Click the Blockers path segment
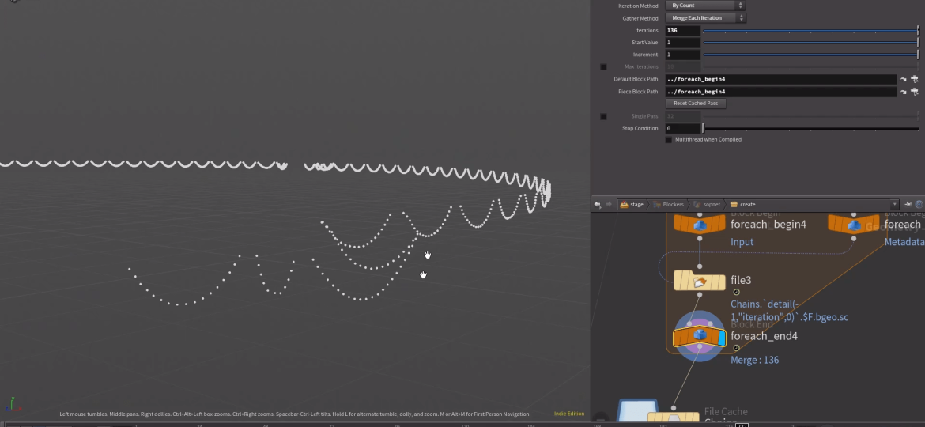 [672, 204]
